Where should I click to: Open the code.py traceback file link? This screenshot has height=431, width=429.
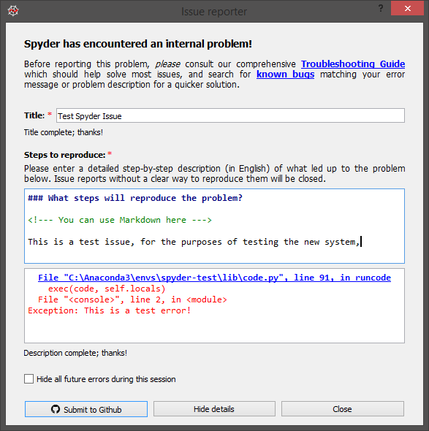(x=215, y=278)
